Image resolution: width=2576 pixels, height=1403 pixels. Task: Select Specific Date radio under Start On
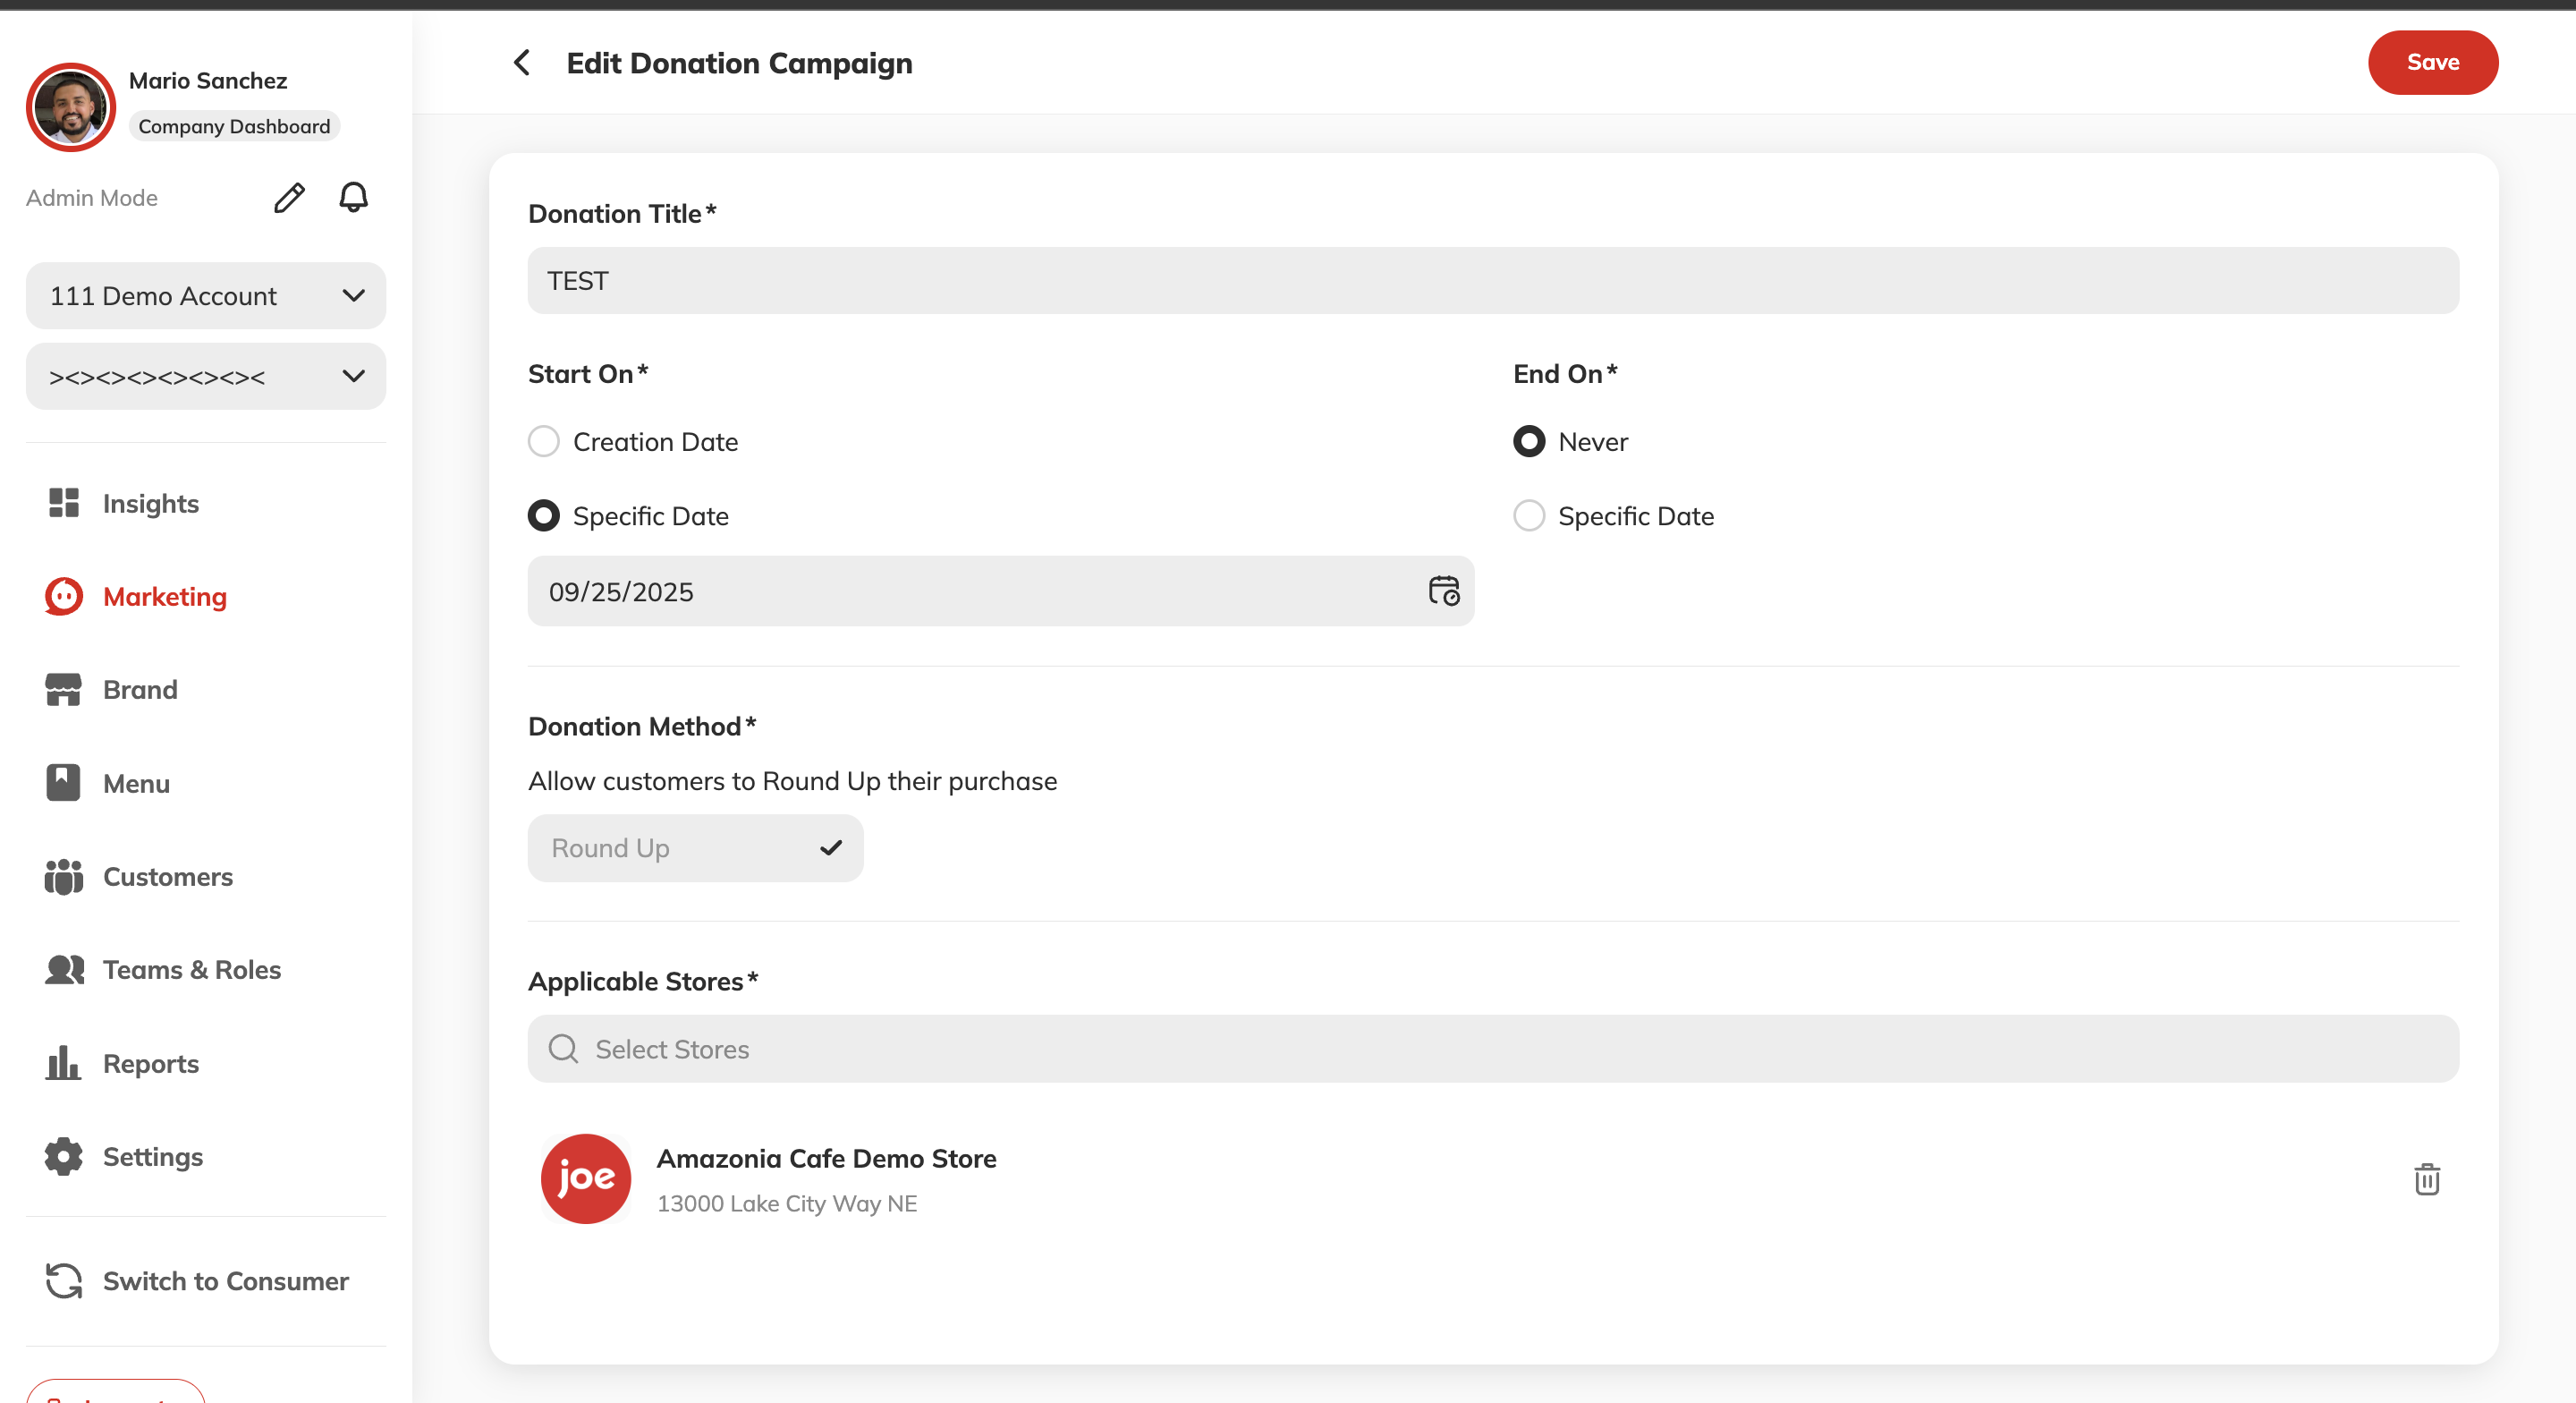tap(543, 515)
